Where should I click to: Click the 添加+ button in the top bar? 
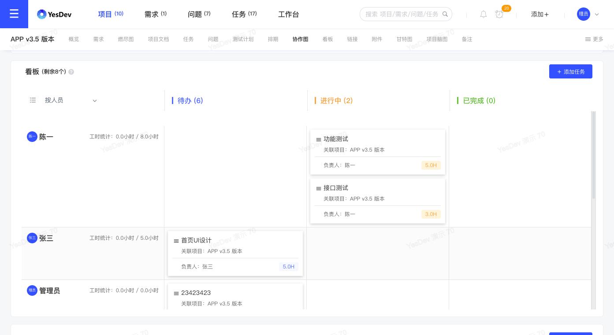click(x=540, y=14)
